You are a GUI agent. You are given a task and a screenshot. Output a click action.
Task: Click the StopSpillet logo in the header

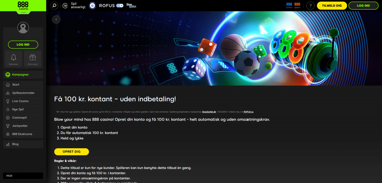pyautogui.click(x=131, y=5)
